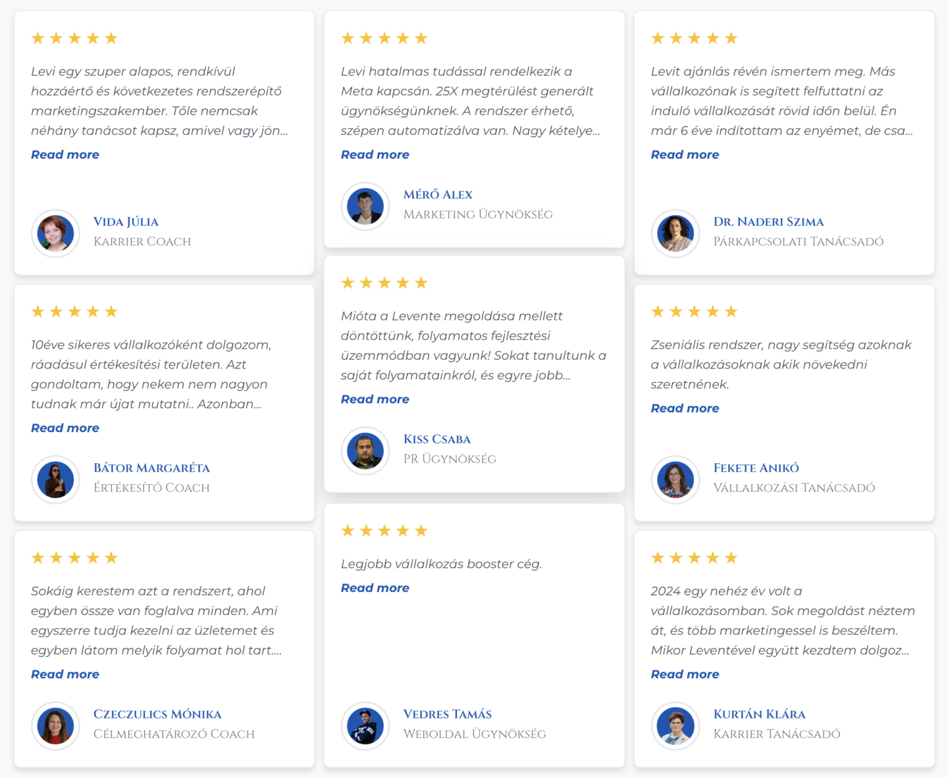The width and height of the screenshot is (948, 777).
Task: Show full Fekete Anikó review via Read more
Action: (x=685, y=409)
